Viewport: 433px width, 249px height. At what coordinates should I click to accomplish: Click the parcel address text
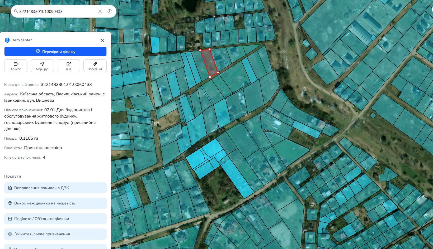55,97
